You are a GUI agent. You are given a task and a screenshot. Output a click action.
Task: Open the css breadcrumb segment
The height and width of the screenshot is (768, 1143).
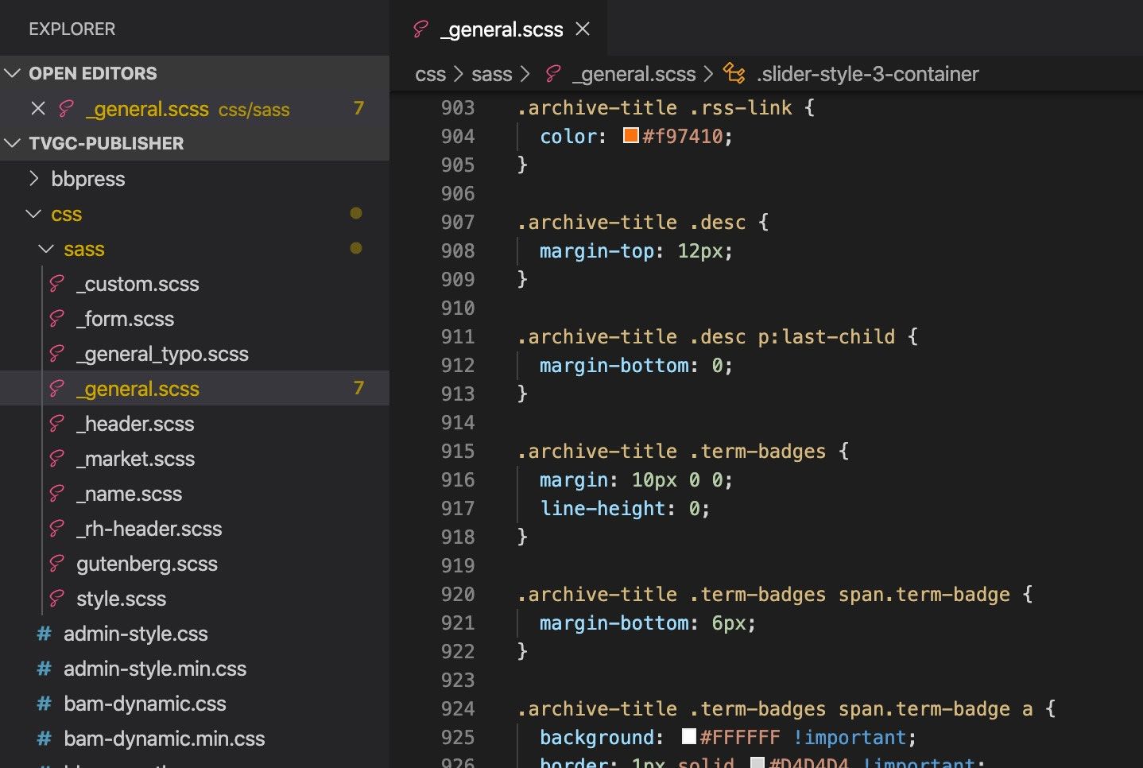(x=430, y=74)
